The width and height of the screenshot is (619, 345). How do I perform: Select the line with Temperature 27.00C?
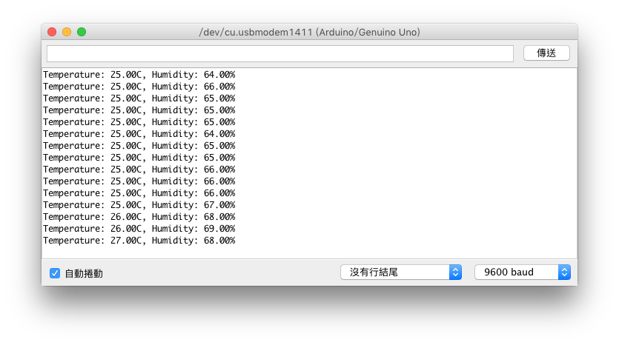pyautogui.click(x=139, y=241)
